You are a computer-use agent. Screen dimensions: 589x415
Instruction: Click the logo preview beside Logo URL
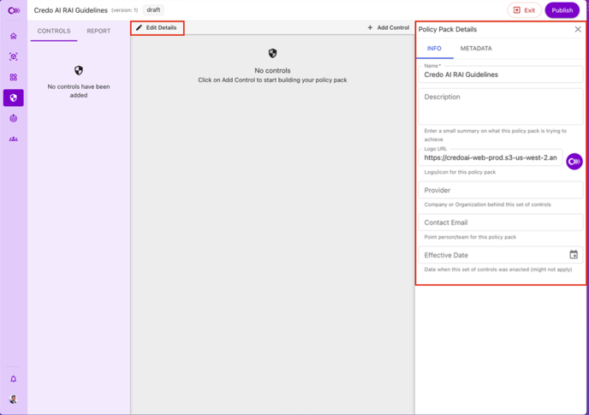click(574, 162)
